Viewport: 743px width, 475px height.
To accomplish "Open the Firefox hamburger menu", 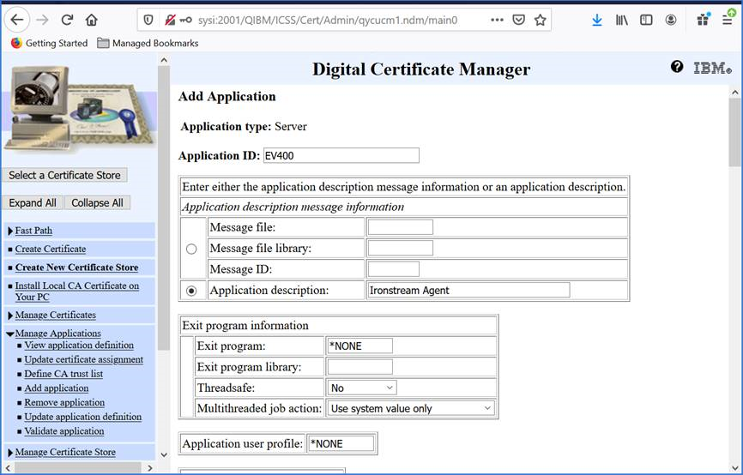I will [x=728, y=20].
